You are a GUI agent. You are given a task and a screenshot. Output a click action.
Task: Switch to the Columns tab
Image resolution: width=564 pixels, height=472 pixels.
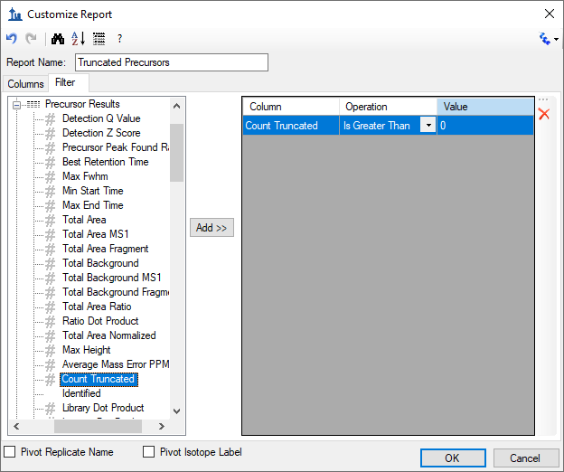(25, 84)
